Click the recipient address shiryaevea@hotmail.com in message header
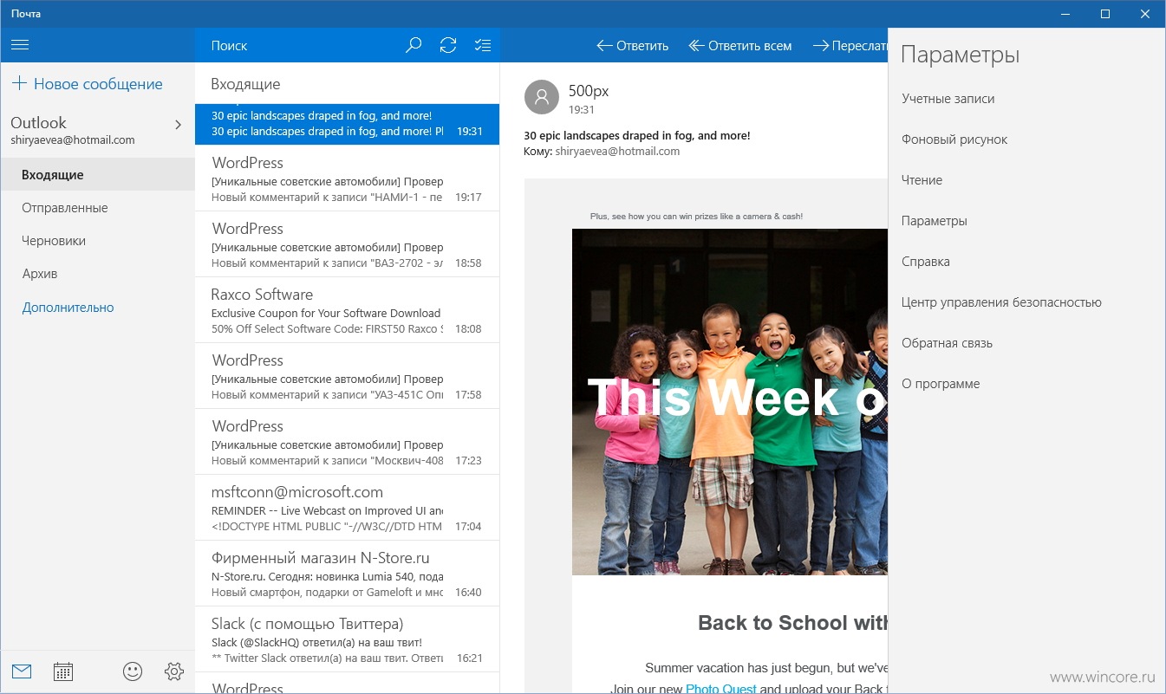The width and height of the screenshot is (1166, 694). click(x=617, y=152)
